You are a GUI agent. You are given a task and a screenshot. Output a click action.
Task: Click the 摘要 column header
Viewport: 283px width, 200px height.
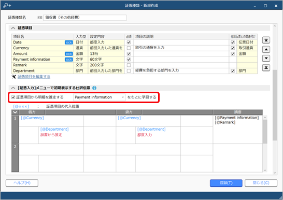point(238,112)
